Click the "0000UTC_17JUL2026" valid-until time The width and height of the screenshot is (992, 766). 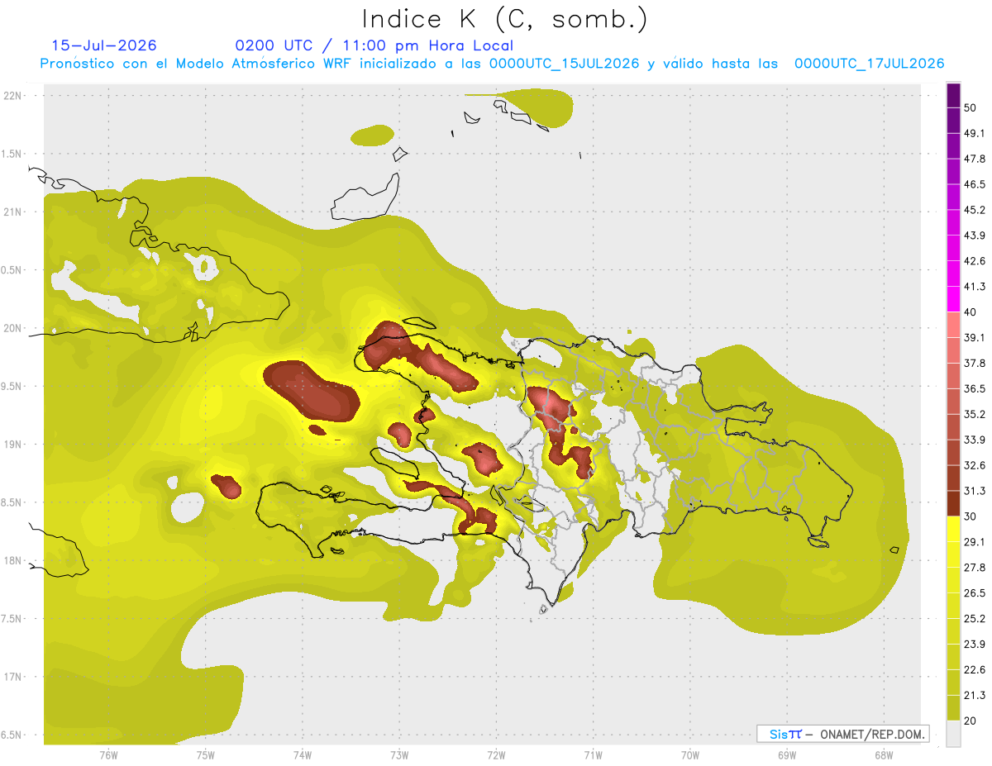pyautogui.click(x=869, y=64)
